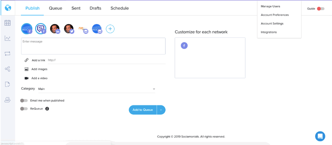Image resolution: width=332 pixels, height=145 pixels.
Task: Open the Drafts tab
Action: [95, 8]
